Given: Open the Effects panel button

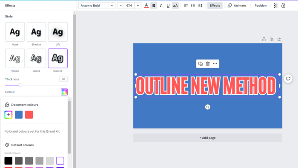Looking at the screenshot, I should (215, 6).
